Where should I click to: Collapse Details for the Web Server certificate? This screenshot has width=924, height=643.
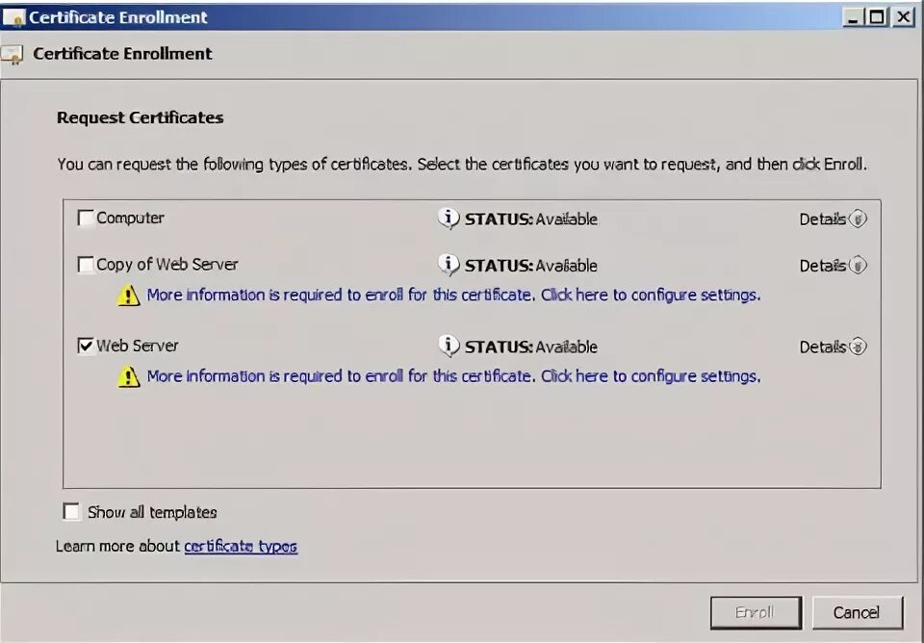tap(833, 347)
